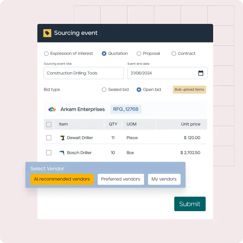Click the yellow tag icon beside Sourcing event
Image resolution: width=243 pixels, height=243 pixels.
point(47,33)
